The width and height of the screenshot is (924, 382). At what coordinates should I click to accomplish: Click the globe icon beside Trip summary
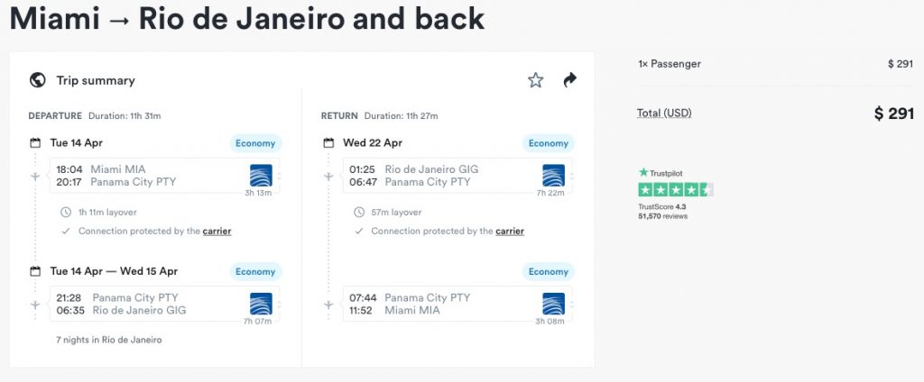(x=38, y=80)
